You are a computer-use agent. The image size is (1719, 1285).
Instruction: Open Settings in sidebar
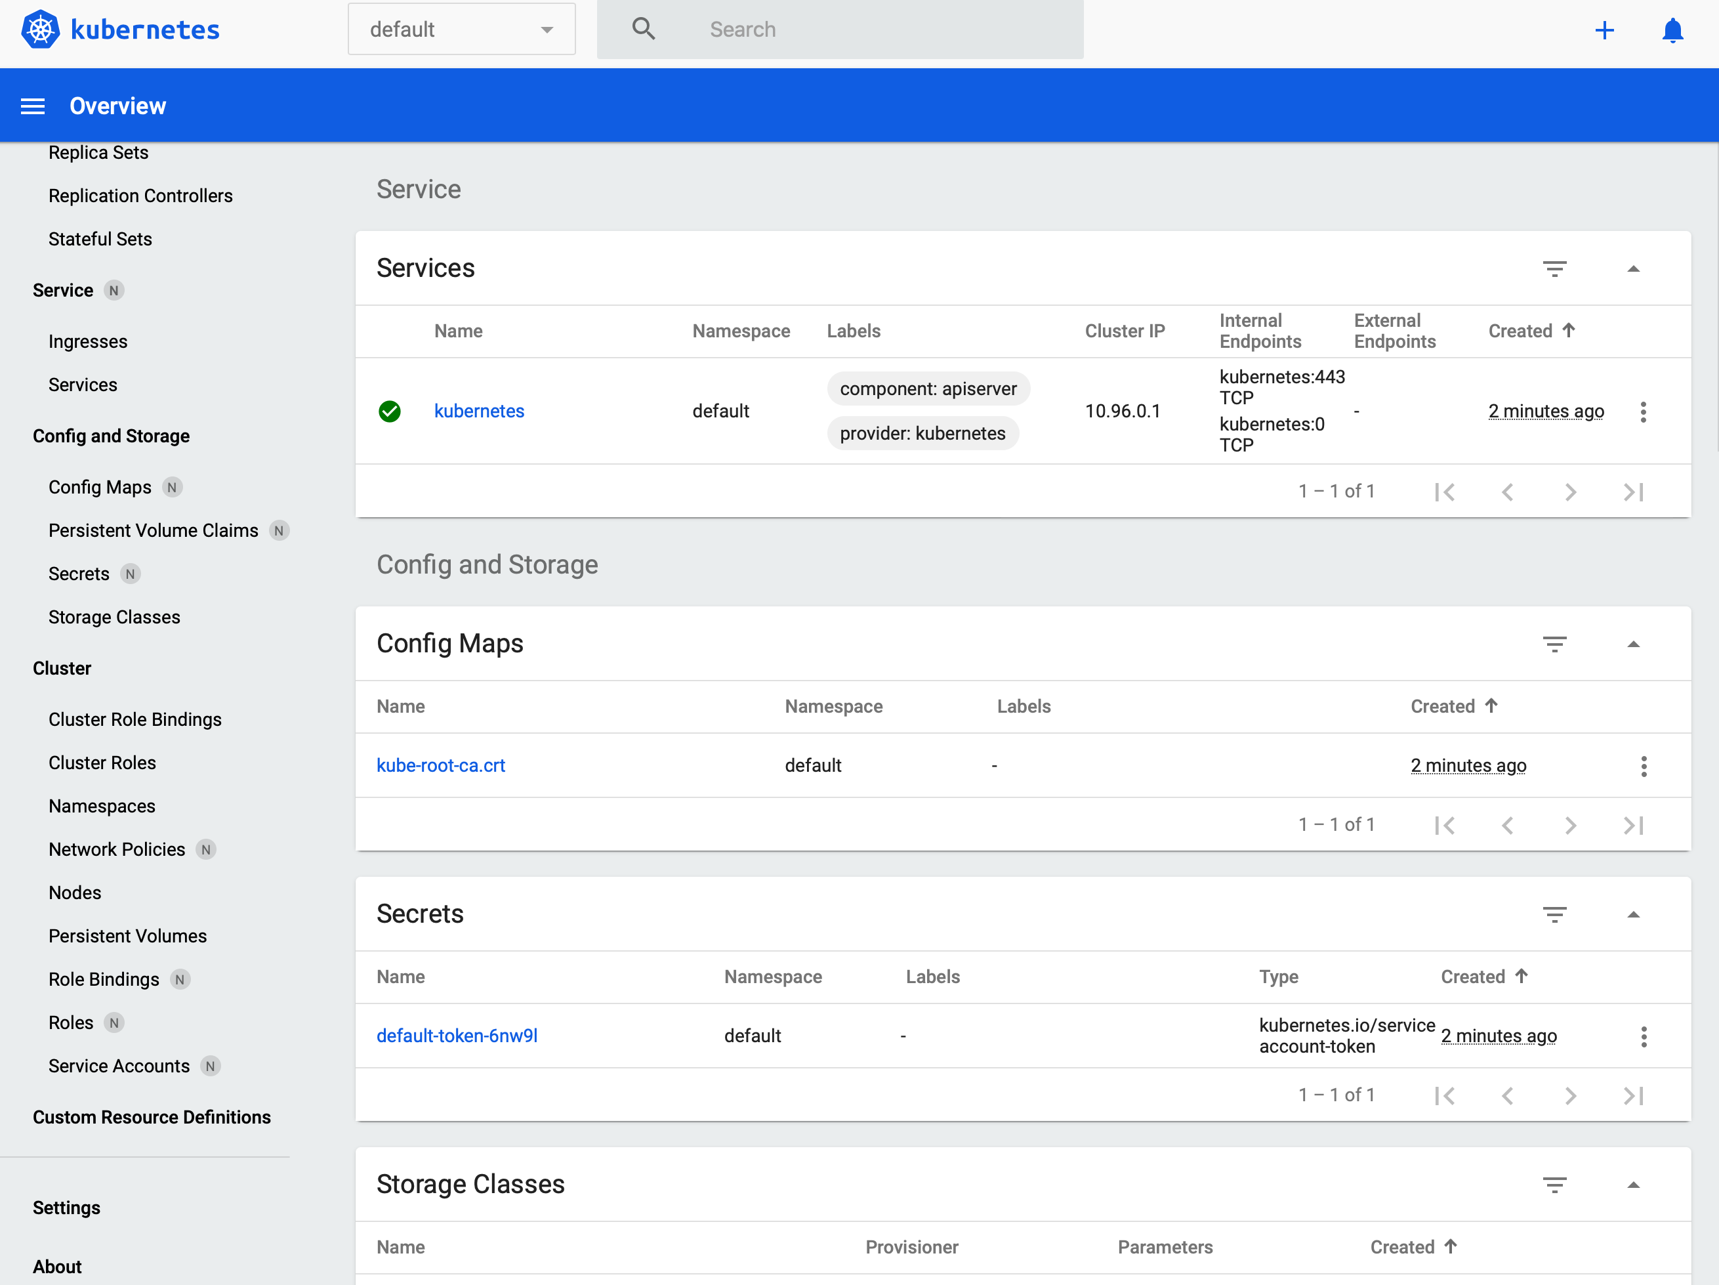66,1209
